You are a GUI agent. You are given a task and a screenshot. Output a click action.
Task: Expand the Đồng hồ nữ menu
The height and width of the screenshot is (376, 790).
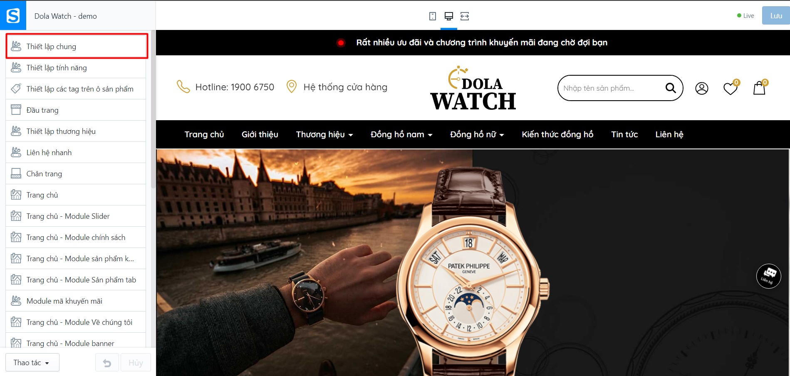477,134
